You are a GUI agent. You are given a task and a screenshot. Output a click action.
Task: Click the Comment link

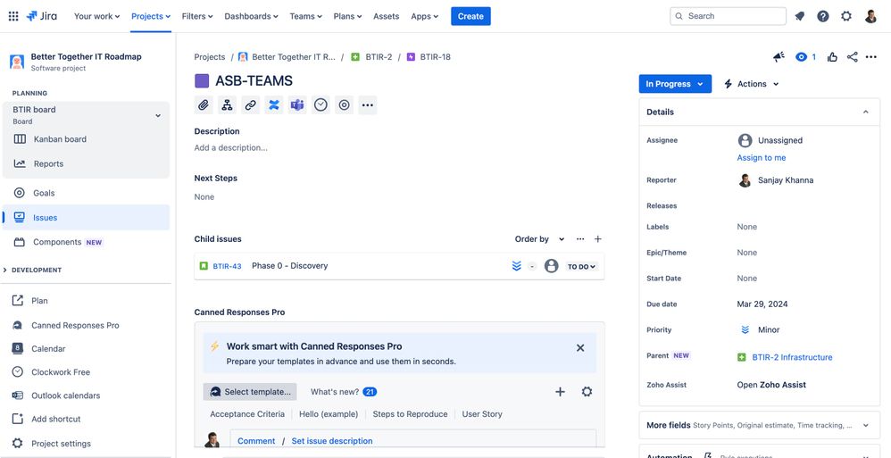[x=256, y=441]
